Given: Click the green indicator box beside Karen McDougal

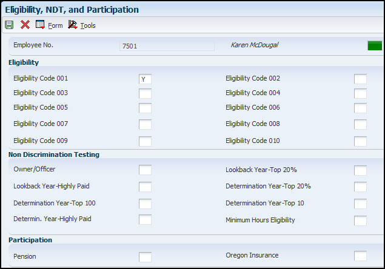Looking at the screenshot, I should 375,45.
